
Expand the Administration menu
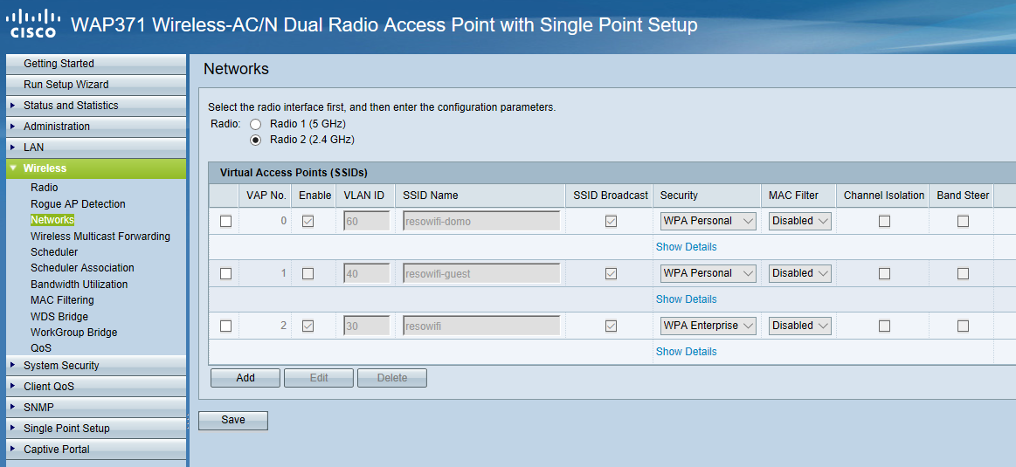click(x=96, y=127)
